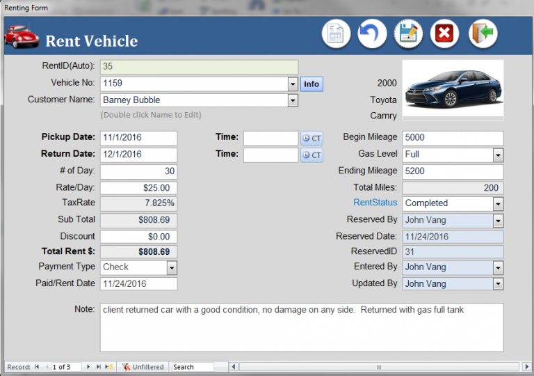Image resolution: width=534 pixels, height=376 pixels.
Task: Click the Total Miles field showing 200
Action: point(453,188)
